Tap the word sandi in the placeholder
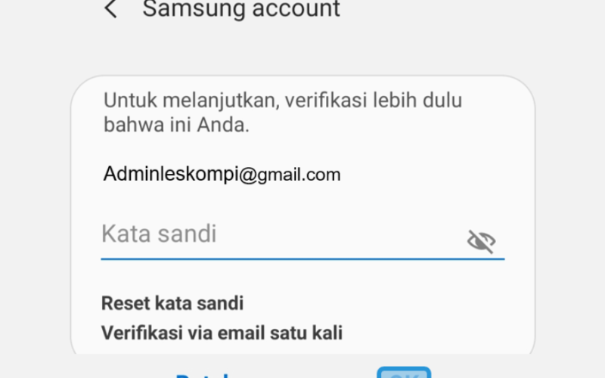Image resolution: width=605 pixels, height=378 pixels. [187, 234]
